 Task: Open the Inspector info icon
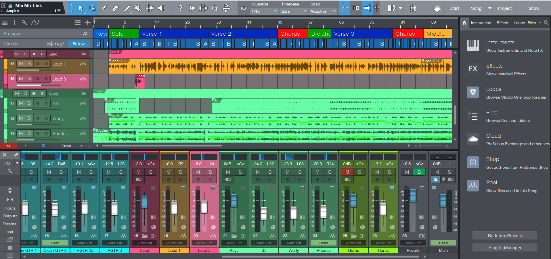14,23
